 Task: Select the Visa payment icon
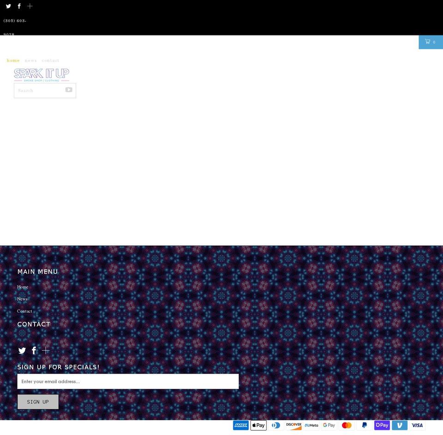[417, 425]
